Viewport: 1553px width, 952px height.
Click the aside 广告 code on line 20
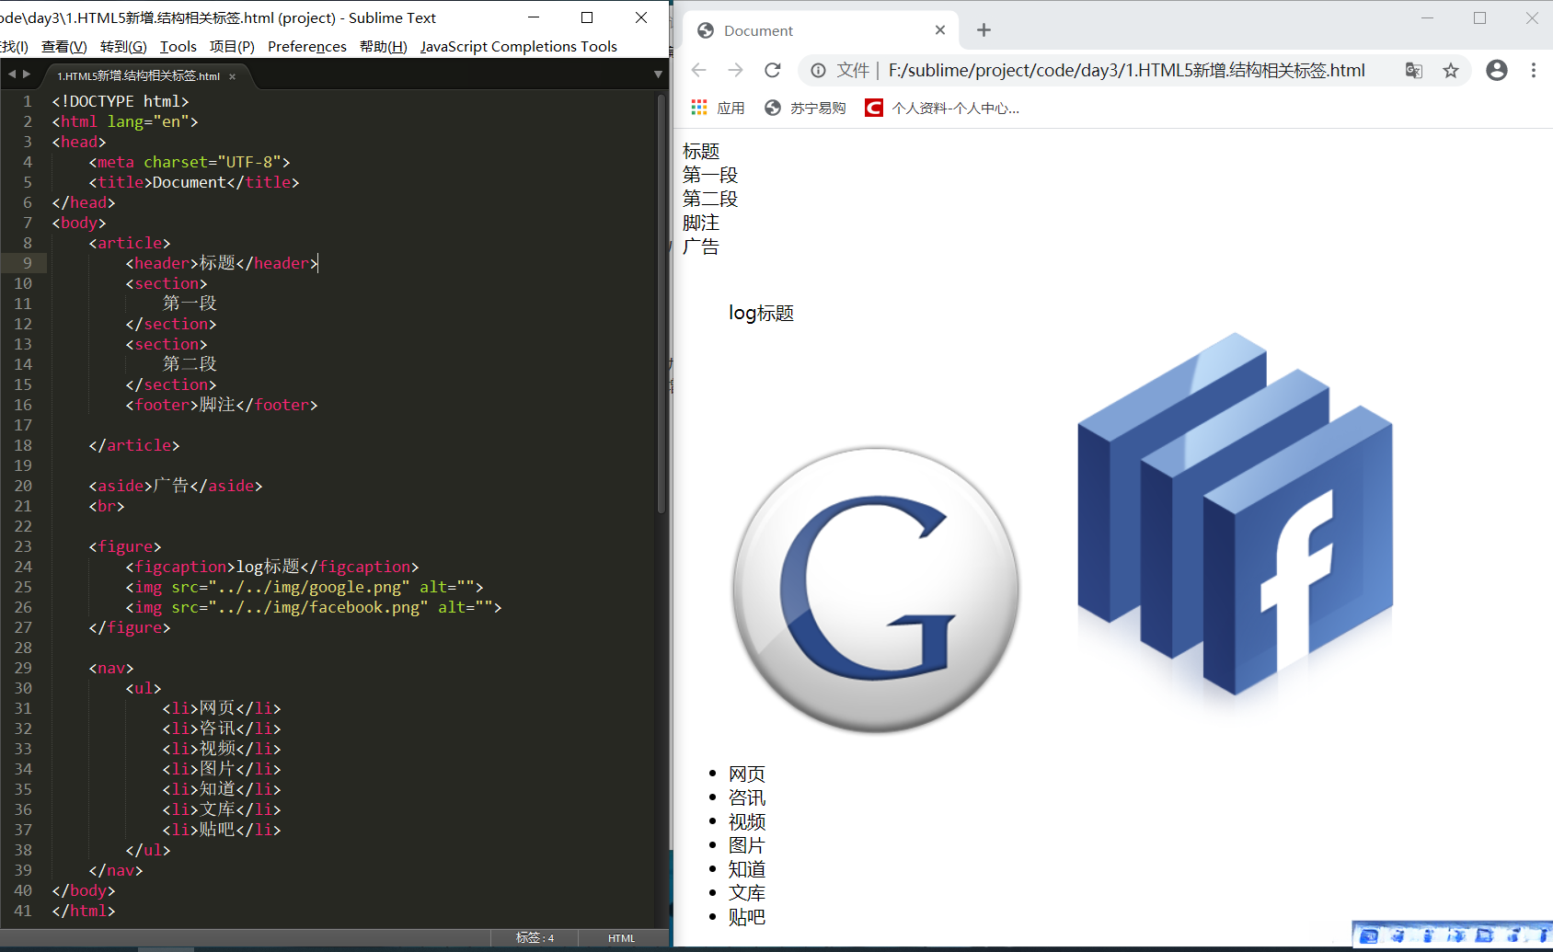pos(176,486)
